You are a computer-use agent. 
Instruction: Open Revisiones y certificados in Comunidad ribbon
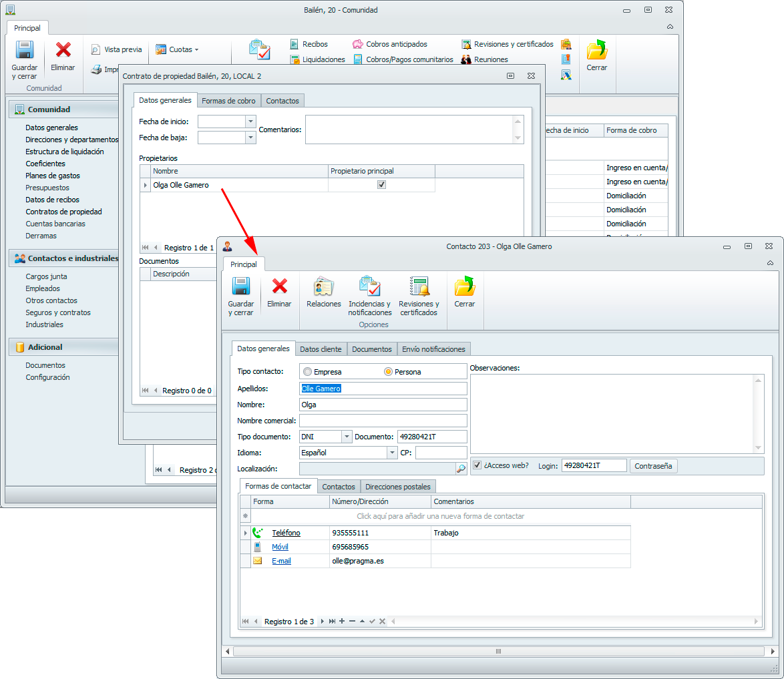point(507,44)
